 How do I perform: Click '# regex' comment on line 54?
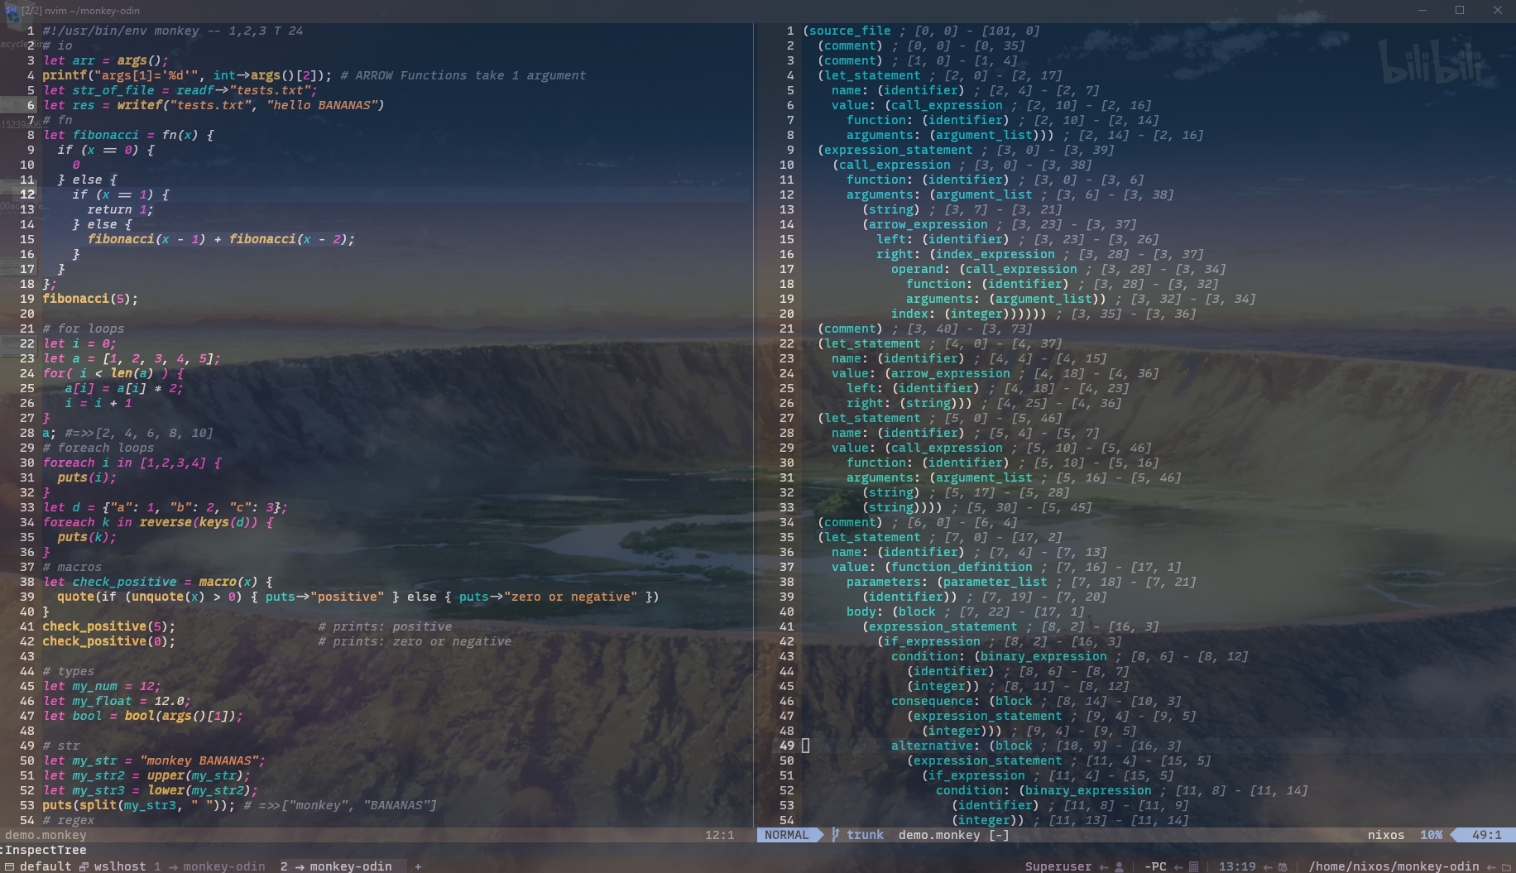(x=69, y=820)
